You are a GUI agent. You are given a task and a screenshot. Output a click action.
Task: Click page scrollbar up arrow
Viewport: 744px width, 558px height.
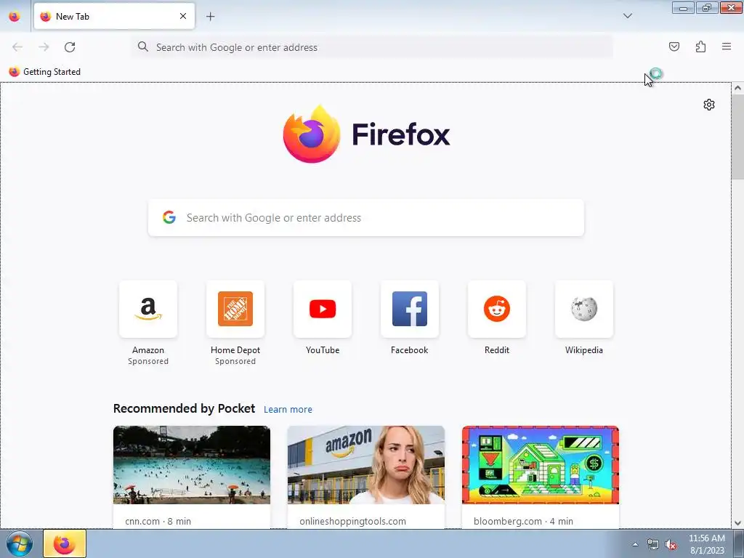click(737, 88)
